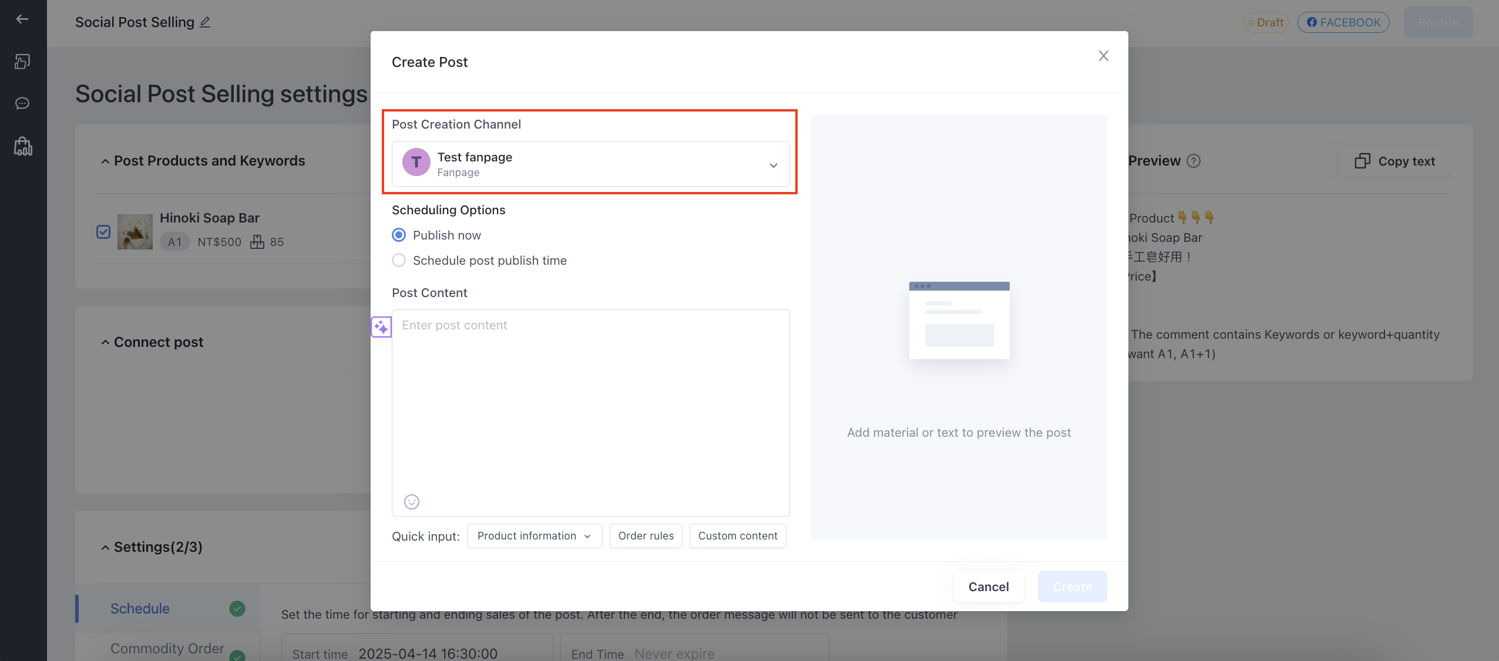Collapse the Post Products and Keywords section

(x=105, y=161)
